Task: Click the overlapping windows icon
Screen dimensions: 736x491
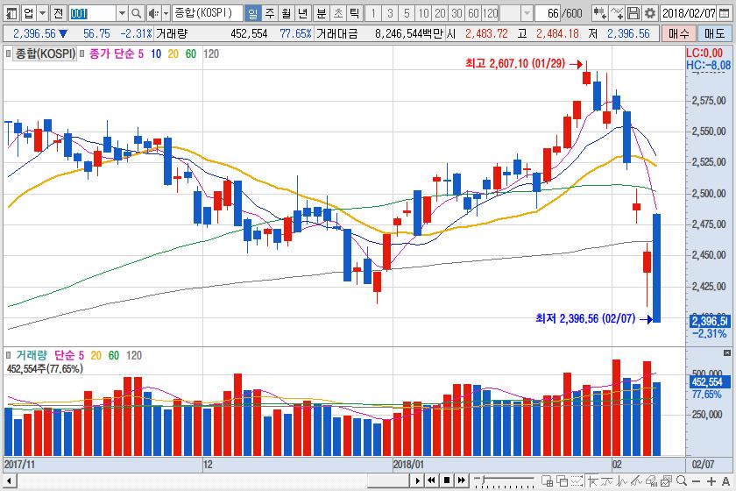Action: click(562, 480)
